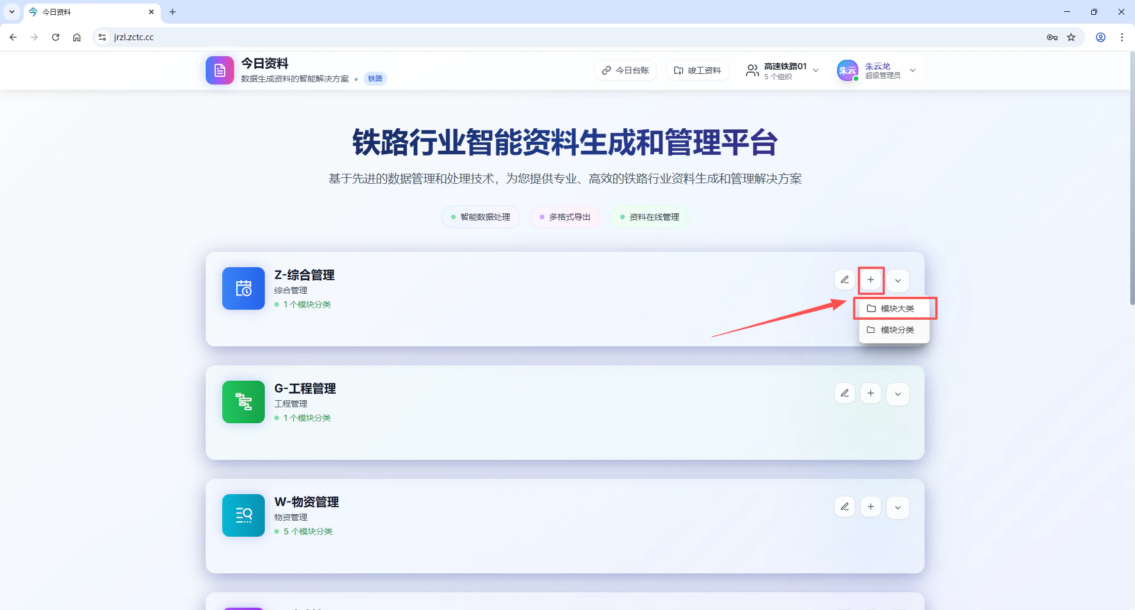Open the browser profile icon
The height and width of the screenshot is (610, 1135).
[1101, 37]
